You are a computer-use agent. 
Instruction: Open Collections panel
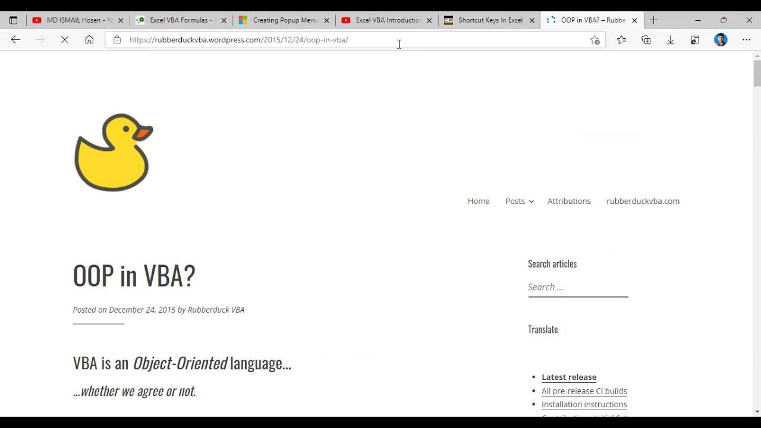(646, 40)
